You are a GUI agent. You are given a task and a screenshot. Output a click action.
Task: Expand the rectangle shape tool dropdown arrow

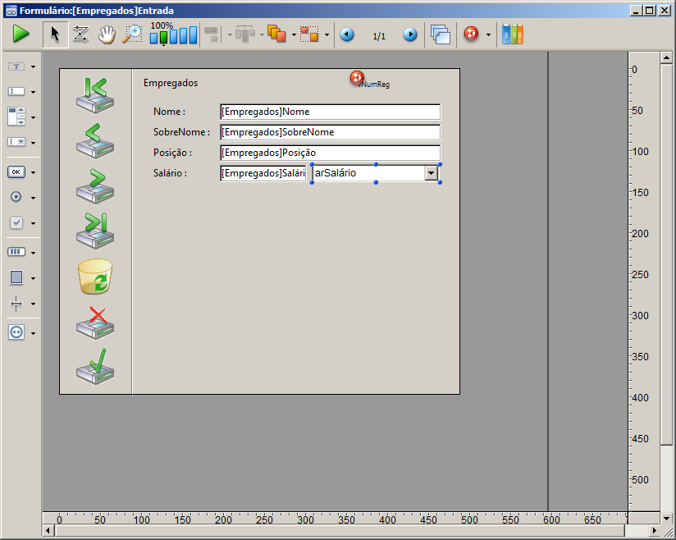(x=33, y=278)
